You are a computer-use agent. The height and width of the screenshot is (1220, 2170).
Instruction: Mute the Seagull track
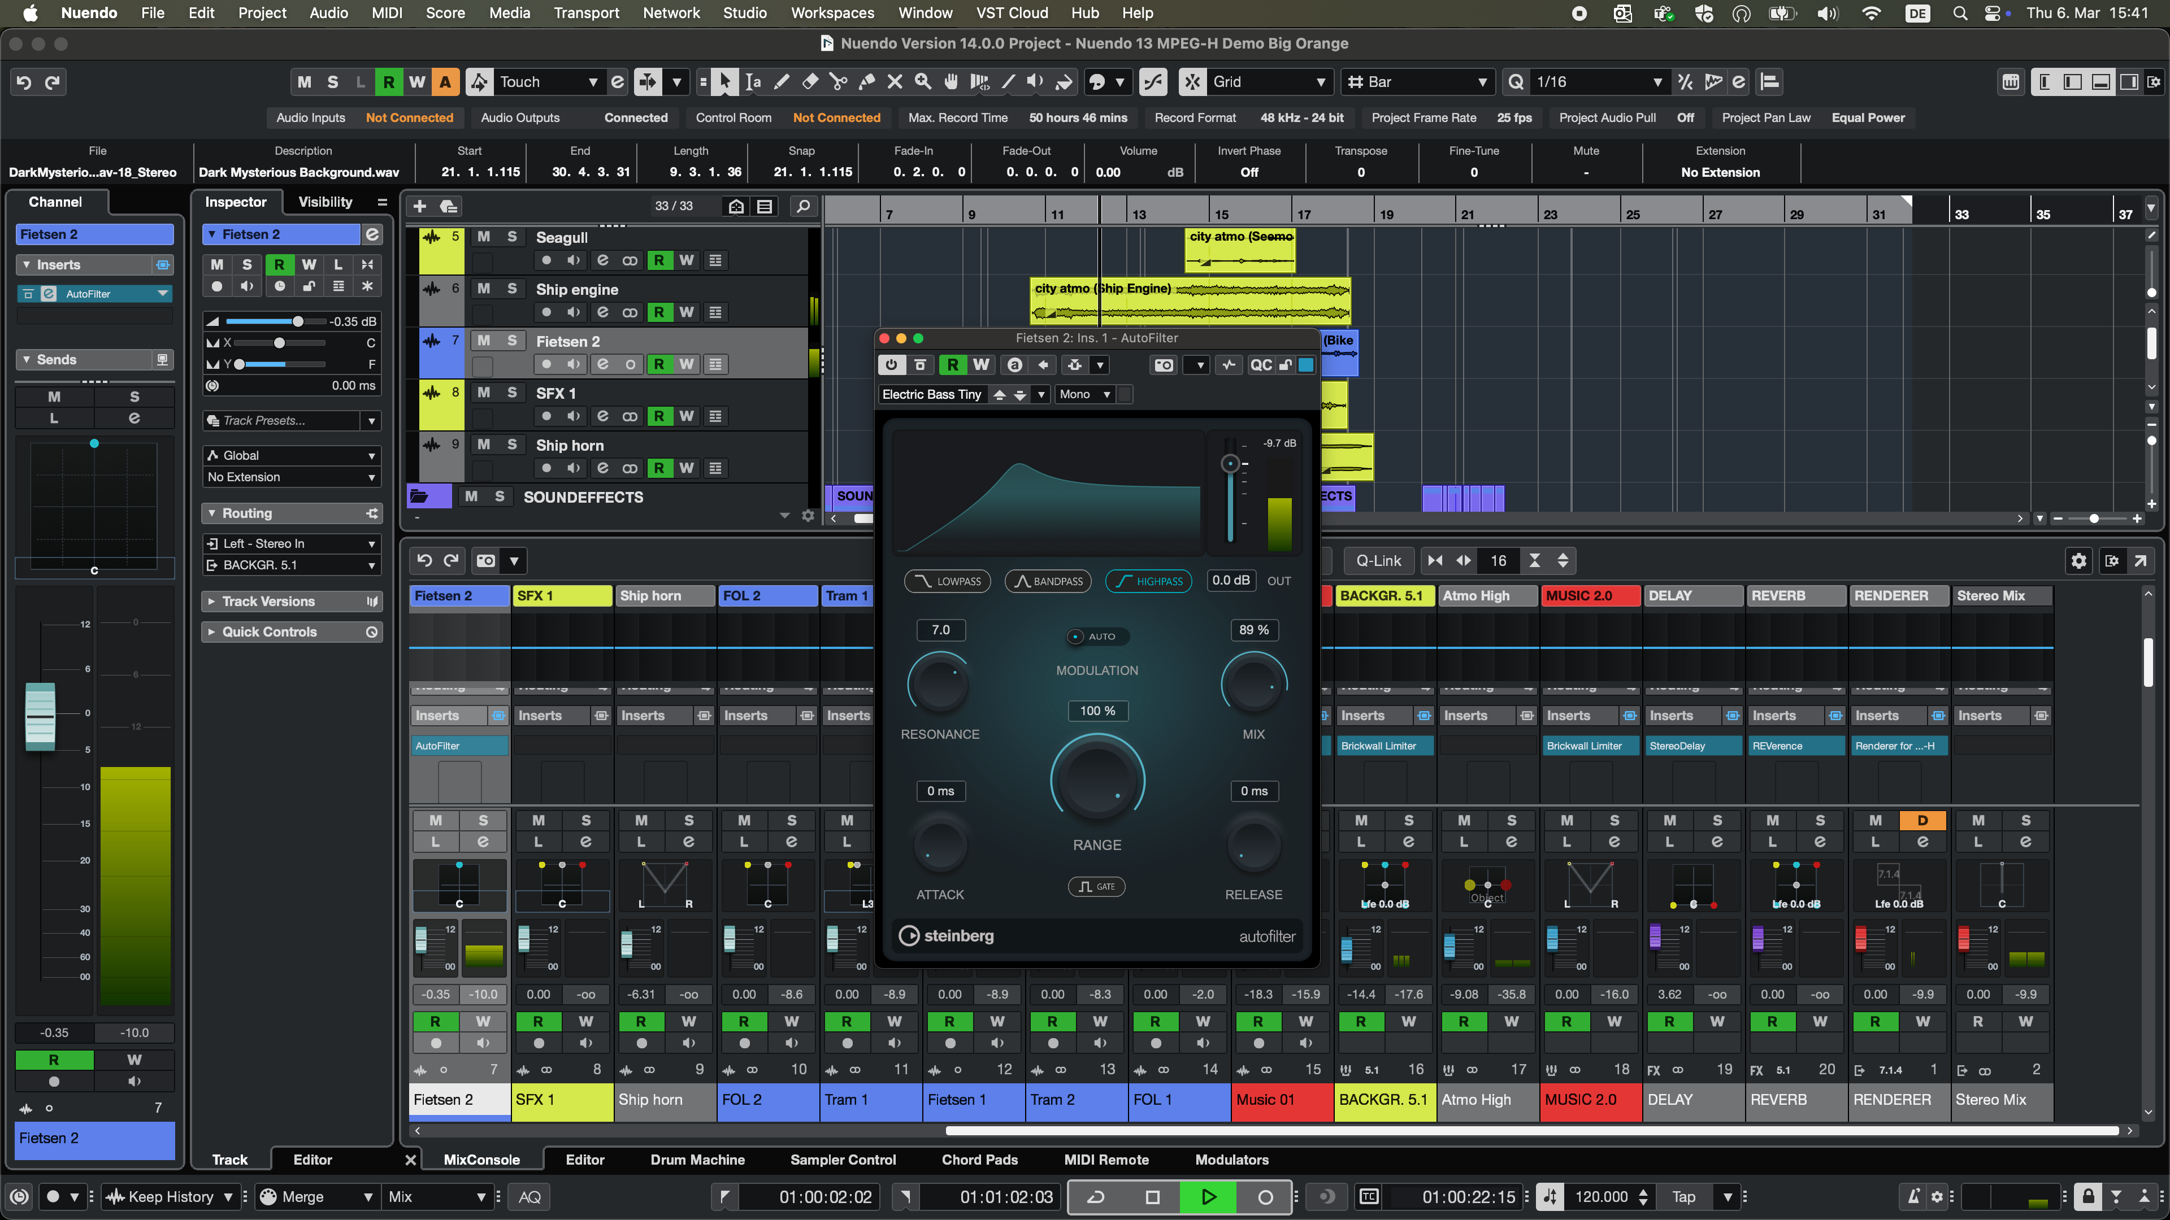[x=484, y=237]
